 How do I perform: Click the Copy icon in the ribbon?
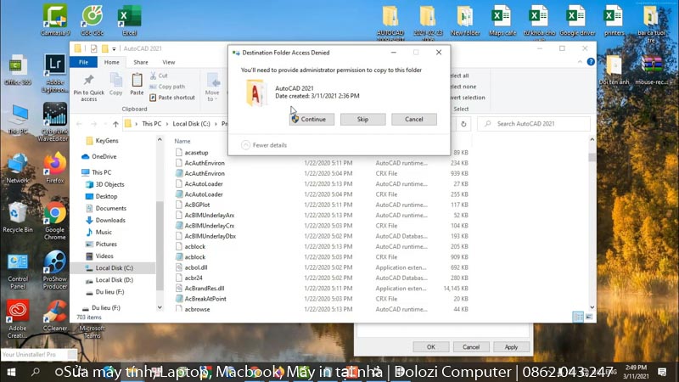pos(116,81)
